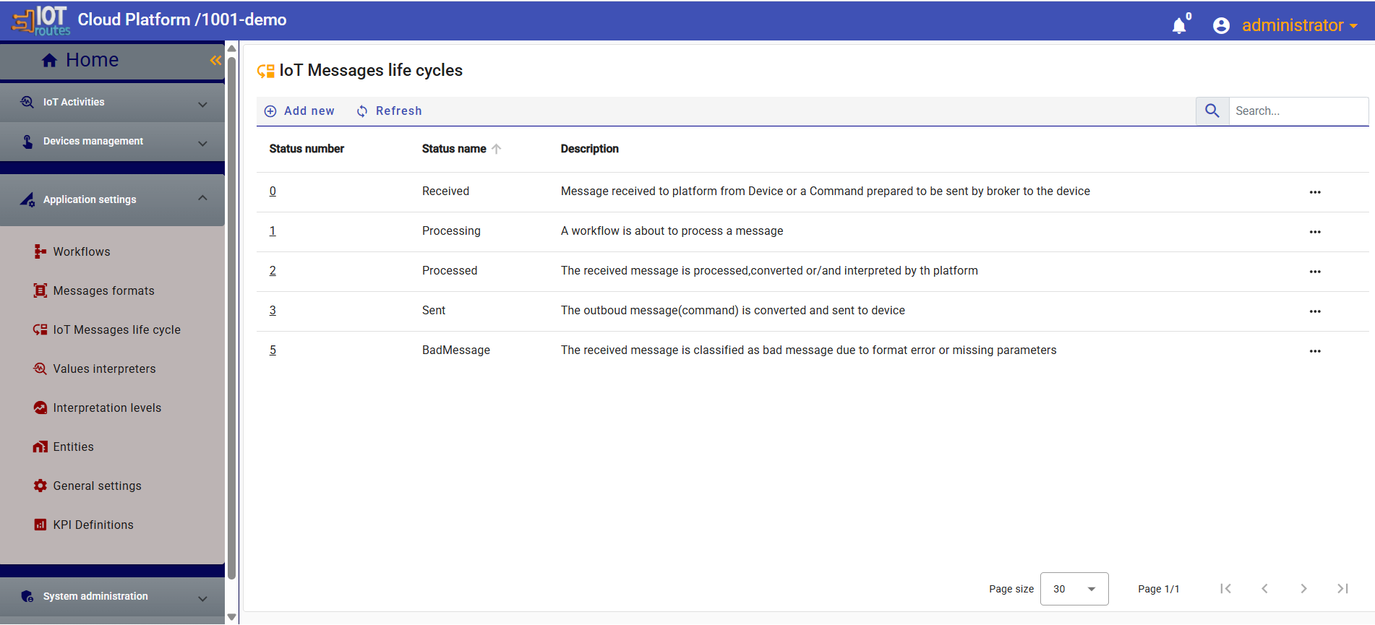Click into the Search input field
Viewport: 1375px width, 625px height.
(1297, 111)
